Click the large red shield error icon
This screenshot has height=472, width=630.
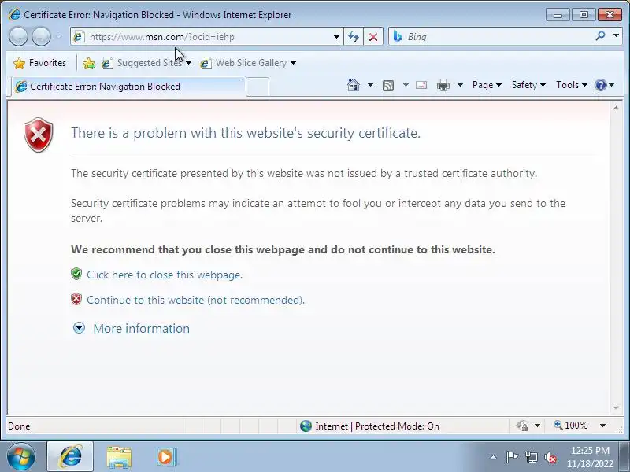38,135
